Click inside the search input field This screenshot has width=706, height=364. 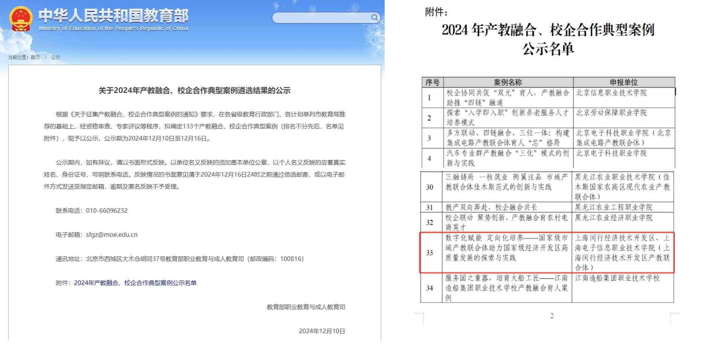[x=320, y=18]
